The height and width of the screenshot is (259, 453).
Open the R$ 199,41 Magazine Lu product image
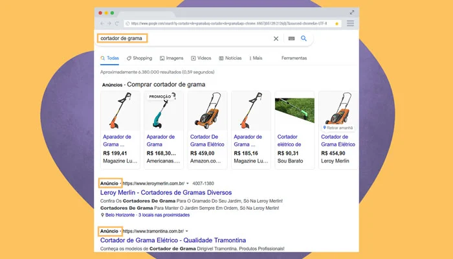point(120,111)
